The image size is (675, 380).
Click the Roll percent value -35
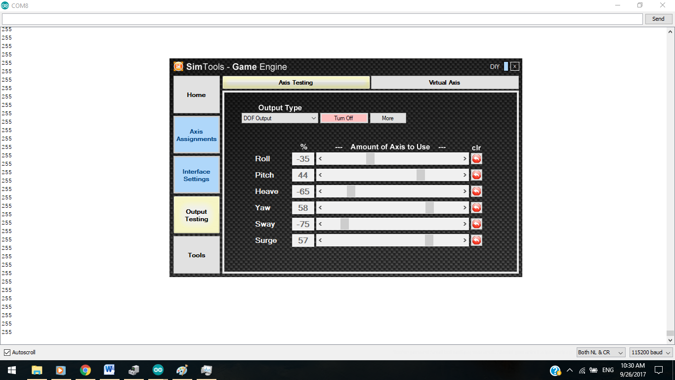(x=303, y=159)
